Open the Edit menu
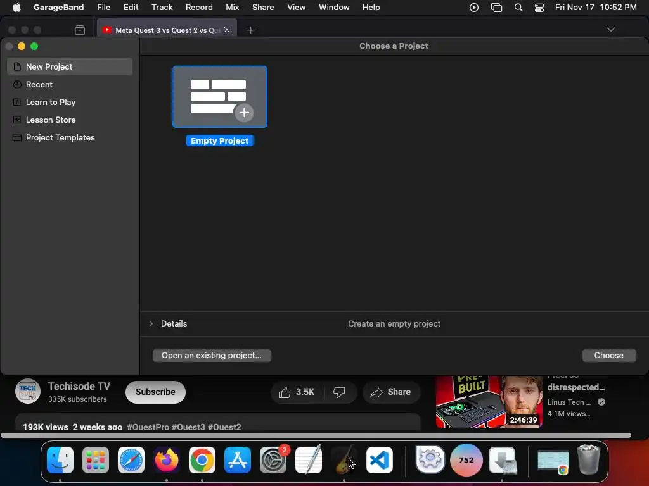Viewport: 649px width, 486px height. (131, 8)
